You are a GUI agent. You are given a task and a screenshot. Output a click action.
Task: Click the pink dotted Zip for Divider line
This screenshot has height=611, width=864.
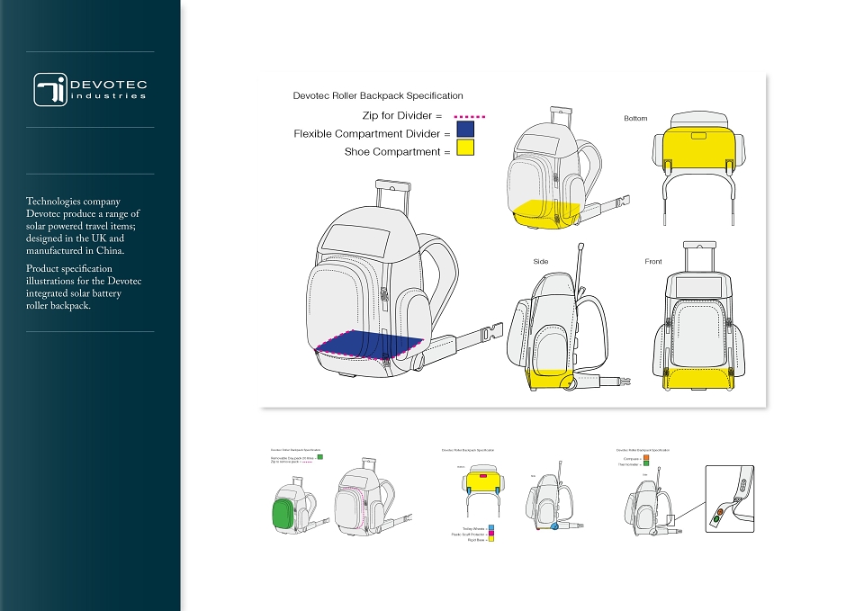(470, 117)
